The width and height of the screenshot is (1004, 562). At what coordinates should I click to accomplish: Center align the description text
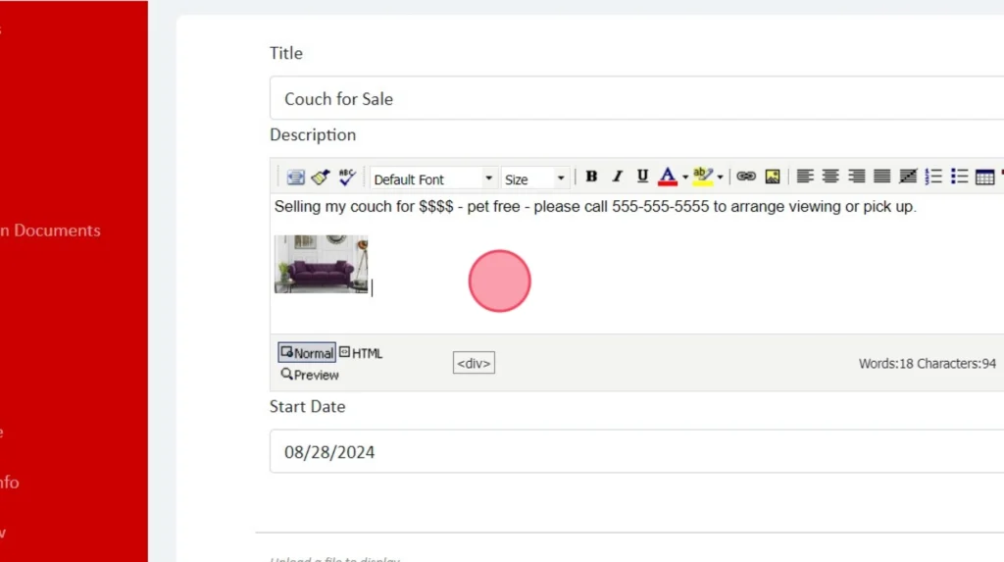pos(830,177)
